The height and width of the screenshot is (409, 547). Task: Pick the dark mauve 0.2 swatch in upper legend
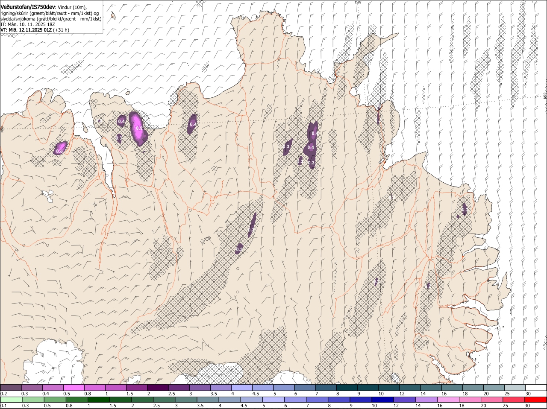click(11, 387)
